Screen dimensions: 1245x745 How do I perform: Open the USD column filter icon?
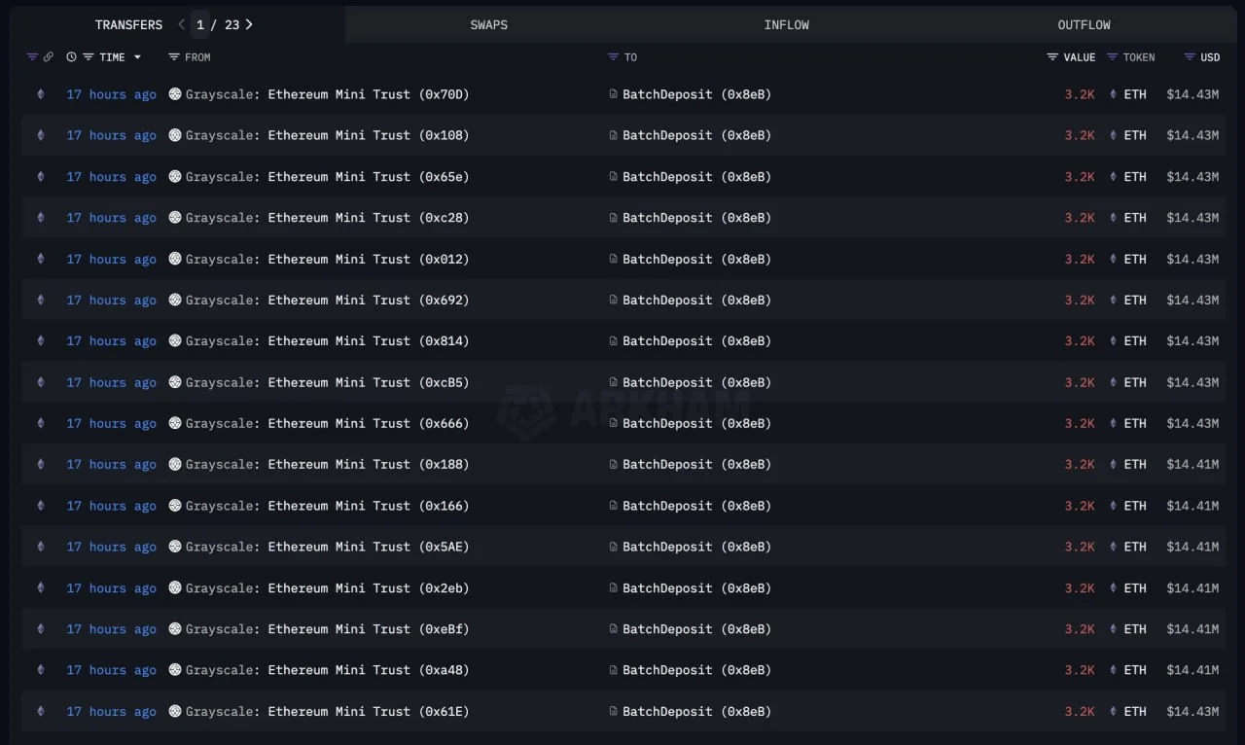[x=1189, y=57]
